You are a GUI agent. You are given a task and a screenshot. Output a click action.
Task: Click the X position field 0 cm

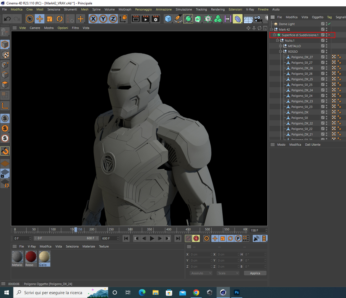pyautogui.click(x=201, y=254)
